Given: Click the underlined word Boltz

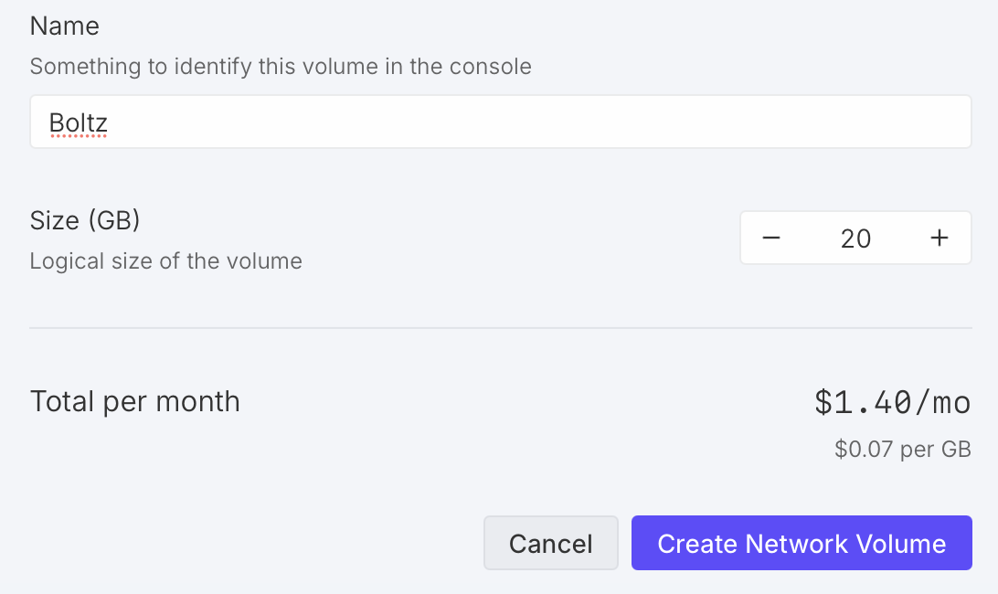Looking at the screenshot, I should tap(79, 122).
